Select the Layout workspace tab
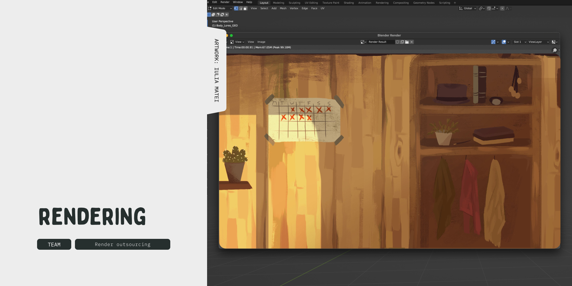Screen dimensions: 572x286 [264, 3]
